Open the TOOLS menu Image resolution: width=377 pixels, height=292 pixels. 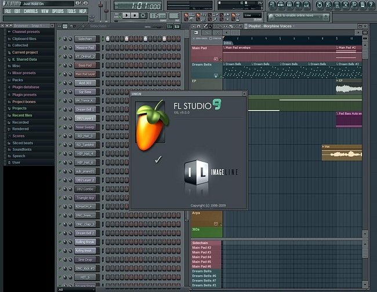pyautogui.click(x=71, y=11)
